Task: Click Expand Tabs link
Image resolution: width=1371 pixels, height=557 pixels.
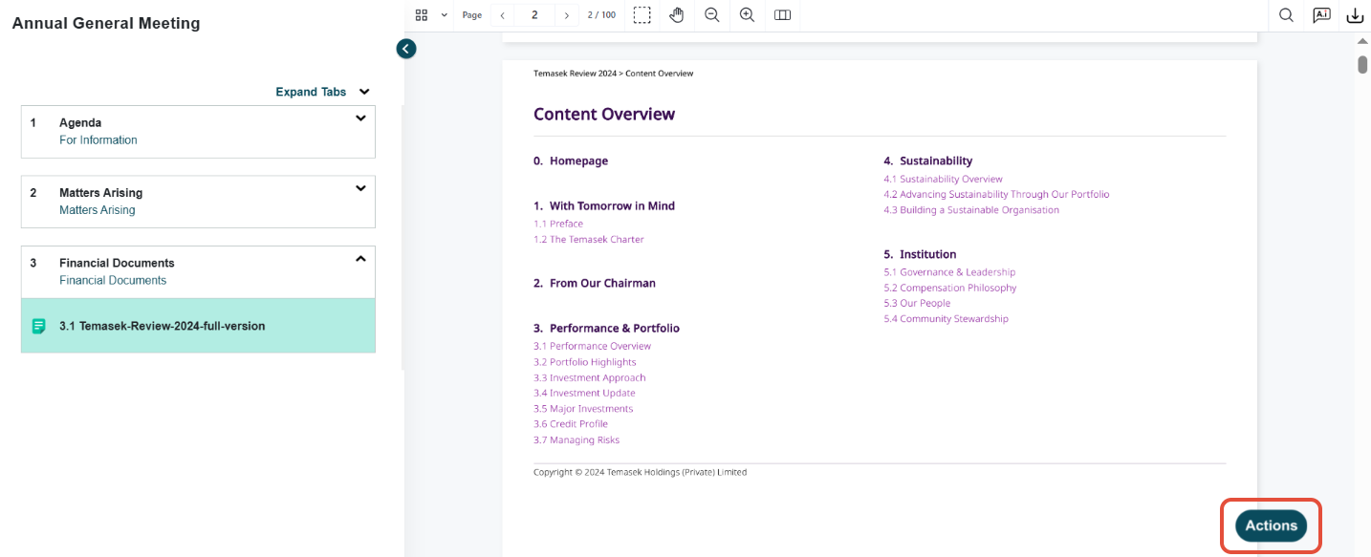Action: click(311, 93)
